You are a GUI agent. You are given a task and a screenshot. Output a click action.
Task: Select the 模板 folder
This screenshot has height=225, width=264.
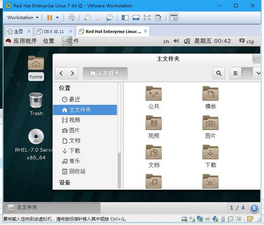[210, 98]
